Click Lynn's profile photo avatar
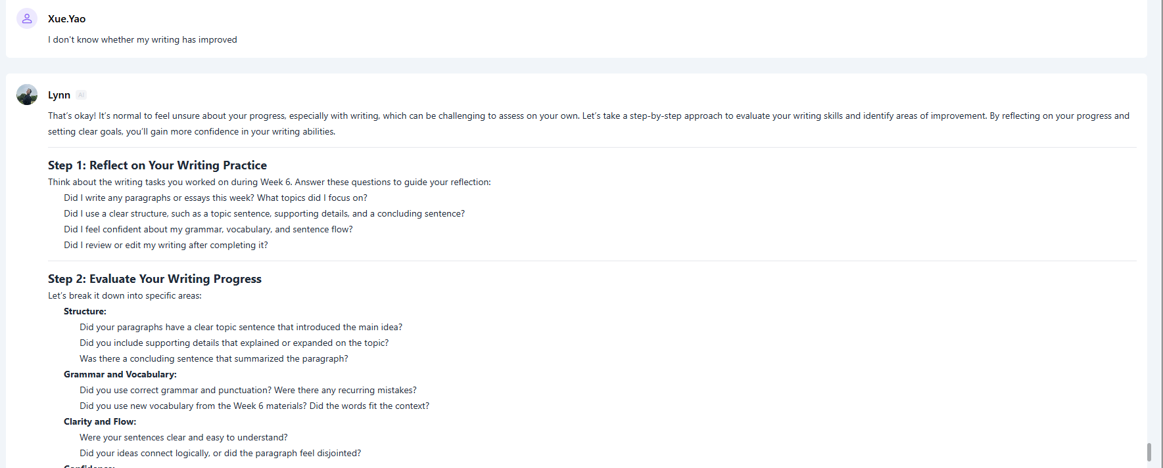The image size is (1163, 468). (x=27, y=95)
